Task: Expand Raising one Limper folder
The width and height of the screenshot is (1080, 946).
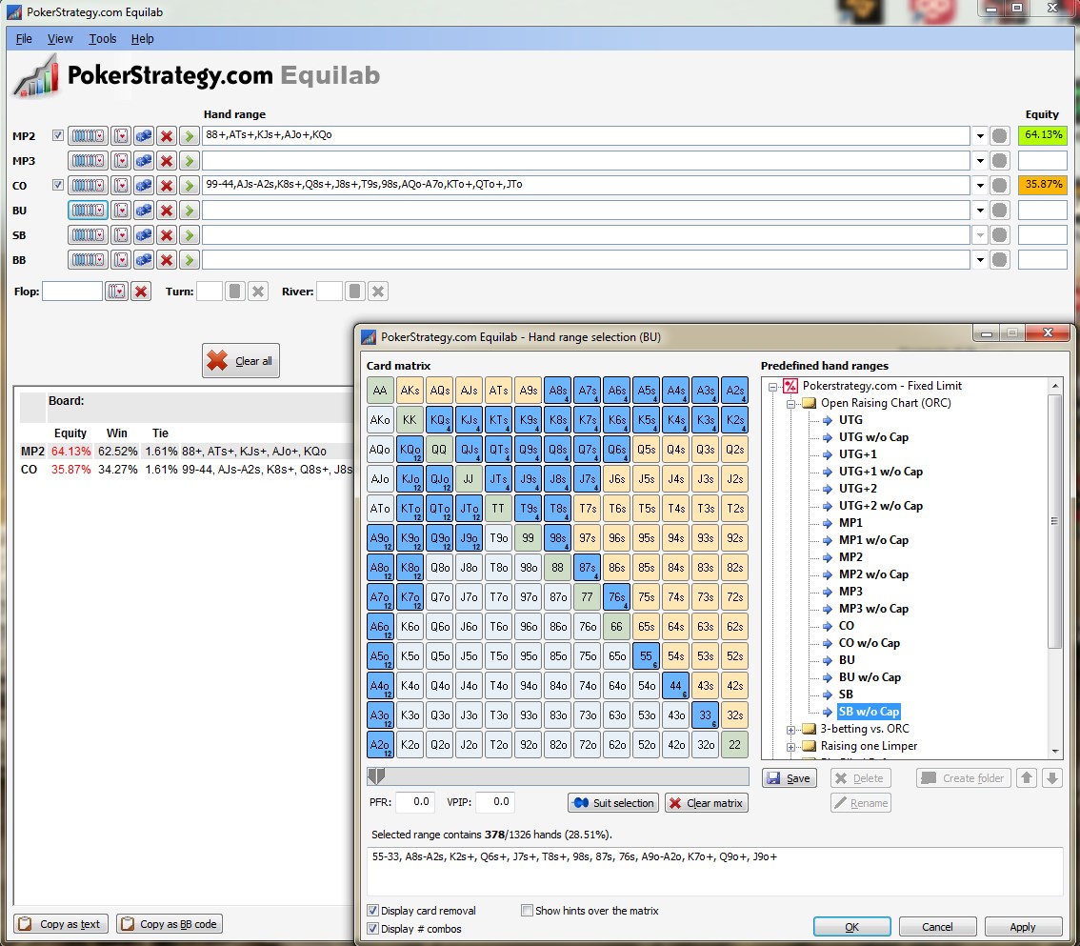Action: (x=790, y=746)
